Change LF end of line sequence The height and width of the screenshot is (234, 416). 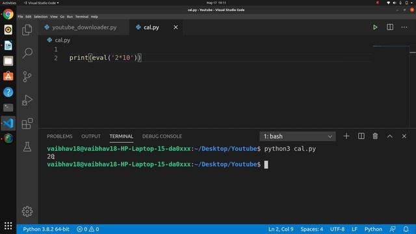354,229
